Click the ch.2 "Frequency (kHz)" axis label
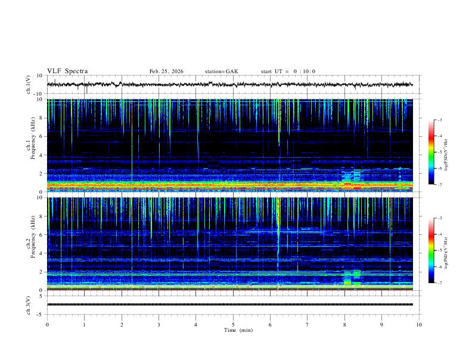 [x=33, y=237]
